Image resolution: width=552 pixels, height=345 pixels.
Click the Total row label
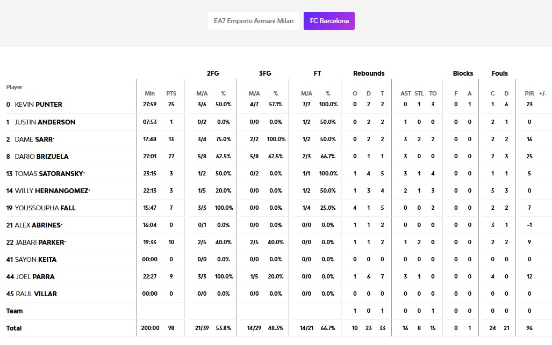tap(14, 328)
